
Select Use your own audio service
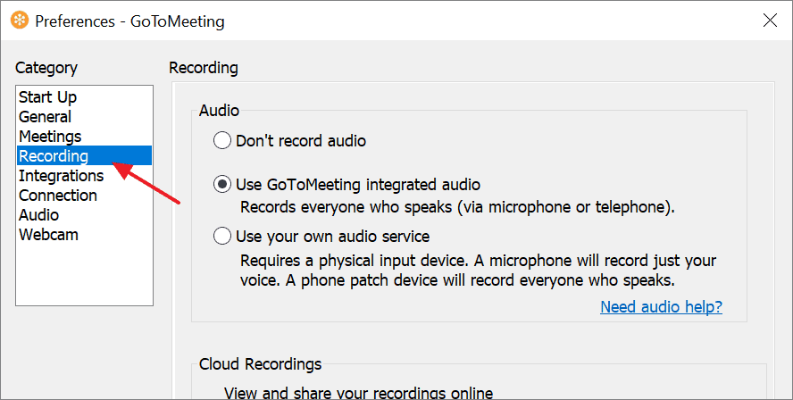(x=221, y=237)
